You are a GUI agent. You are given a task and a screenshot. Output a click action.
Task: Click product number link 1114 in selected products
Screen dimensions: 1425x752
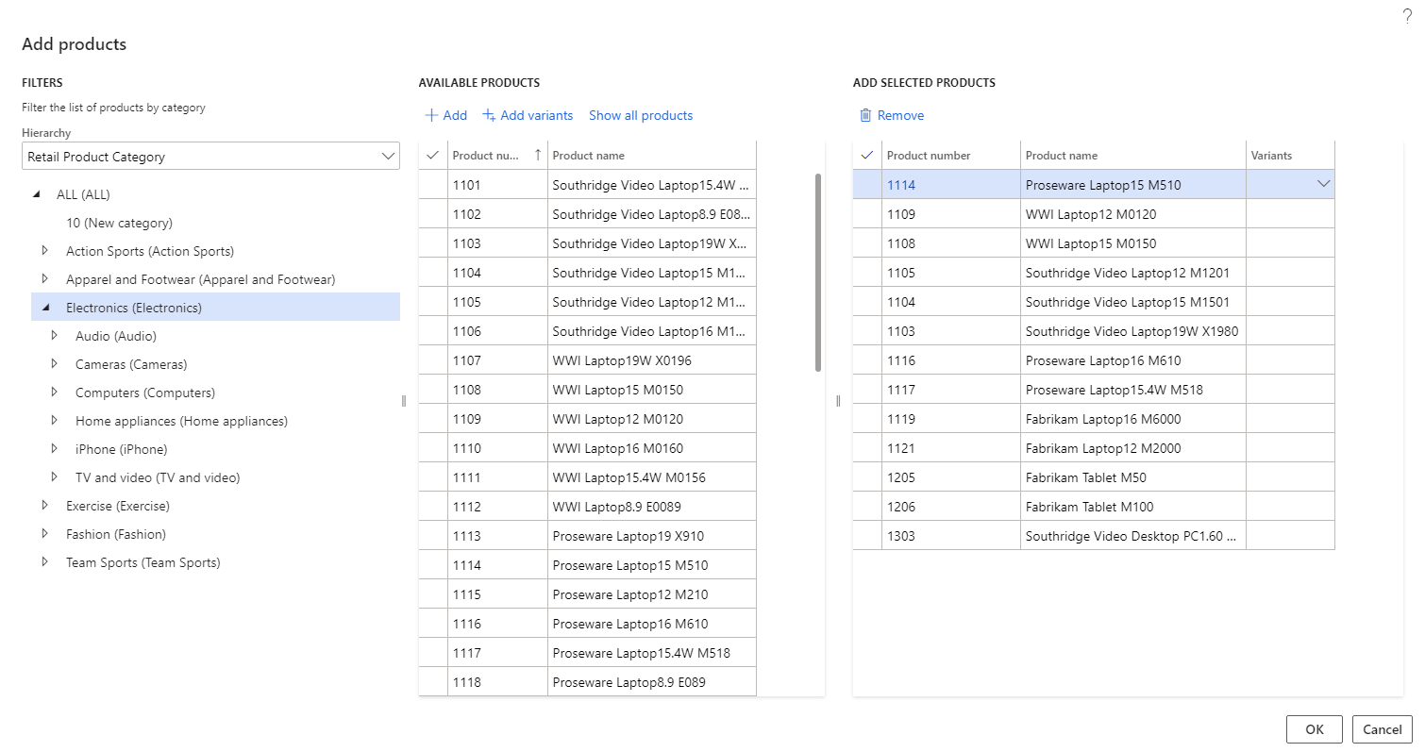(x=900, y=185)
